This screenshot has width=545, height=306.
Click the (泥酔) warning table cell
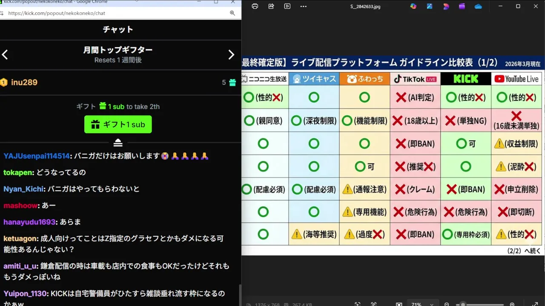pos(516,167)
